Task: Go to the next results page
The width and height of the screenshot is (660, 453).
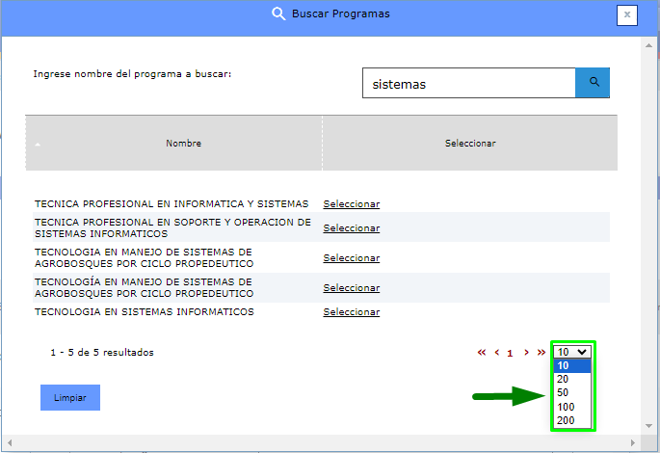Action: pos(526,353)
